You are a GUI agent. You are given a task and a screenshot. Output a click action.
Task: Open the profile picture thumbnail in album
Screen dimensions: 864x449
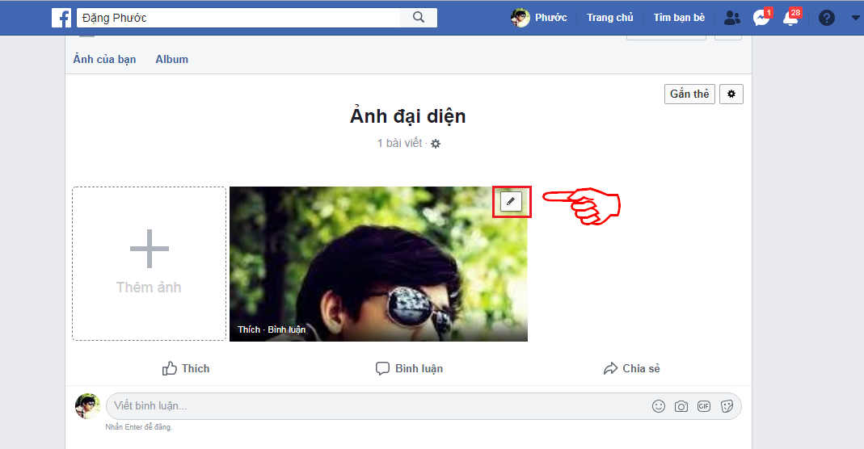click(x=378, y=263)
